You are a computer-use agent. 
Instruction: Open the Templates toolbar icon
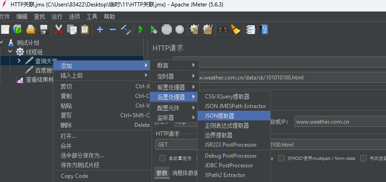[x=17, y=30]
